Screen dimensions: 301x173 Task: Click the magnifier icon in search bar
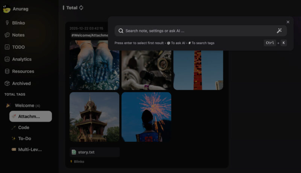[121, 31]
